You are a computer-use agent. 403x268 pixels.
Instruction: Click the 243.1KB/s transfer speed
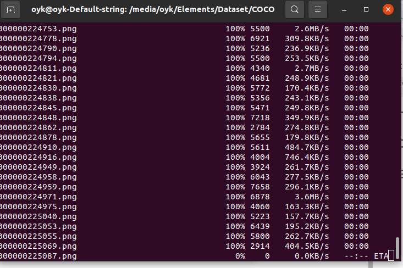(307, 98)
